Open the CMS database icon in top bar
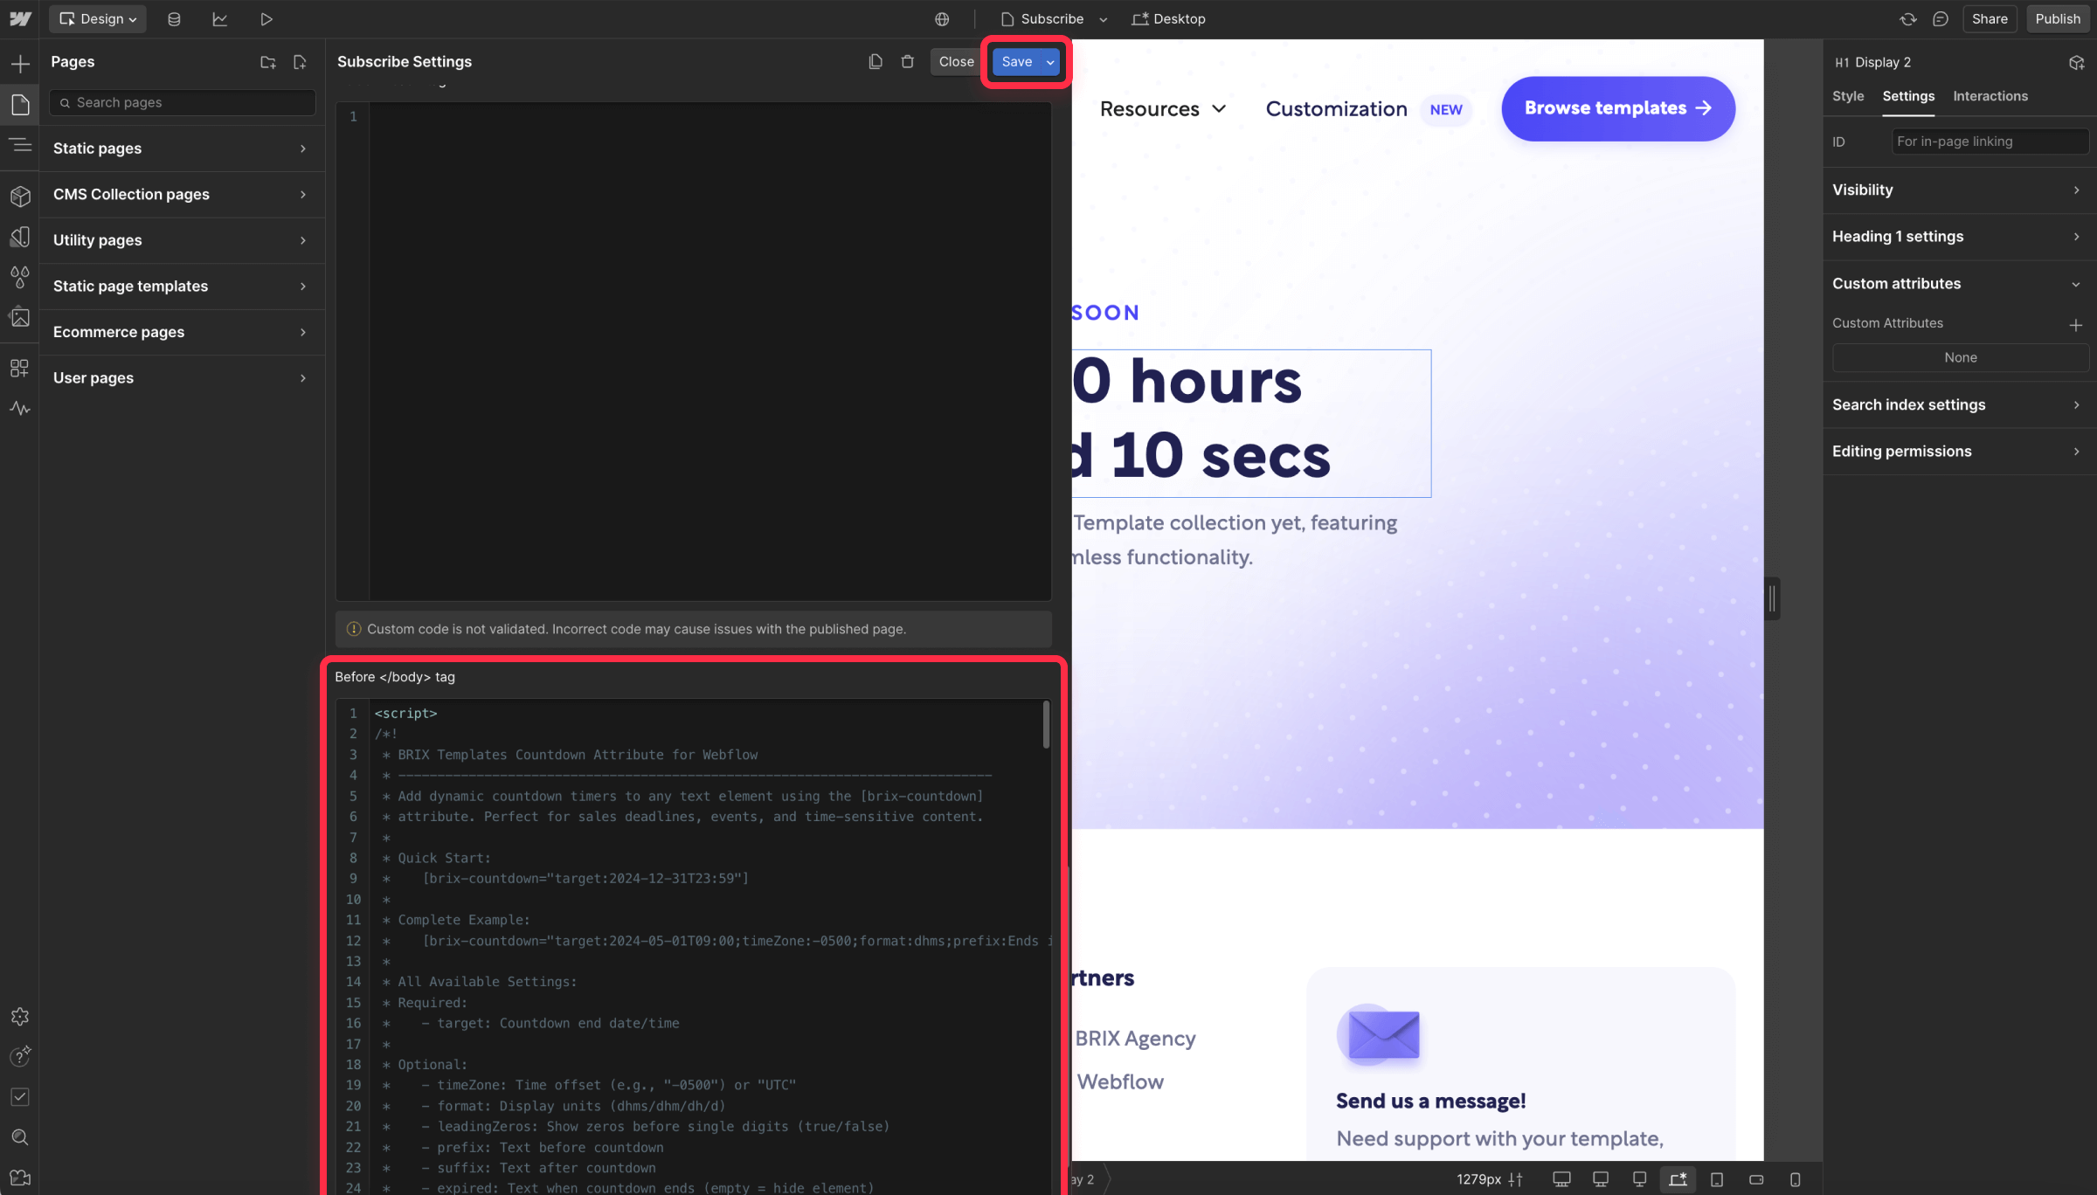2097x1195 pixels. (x=174, y=18)
